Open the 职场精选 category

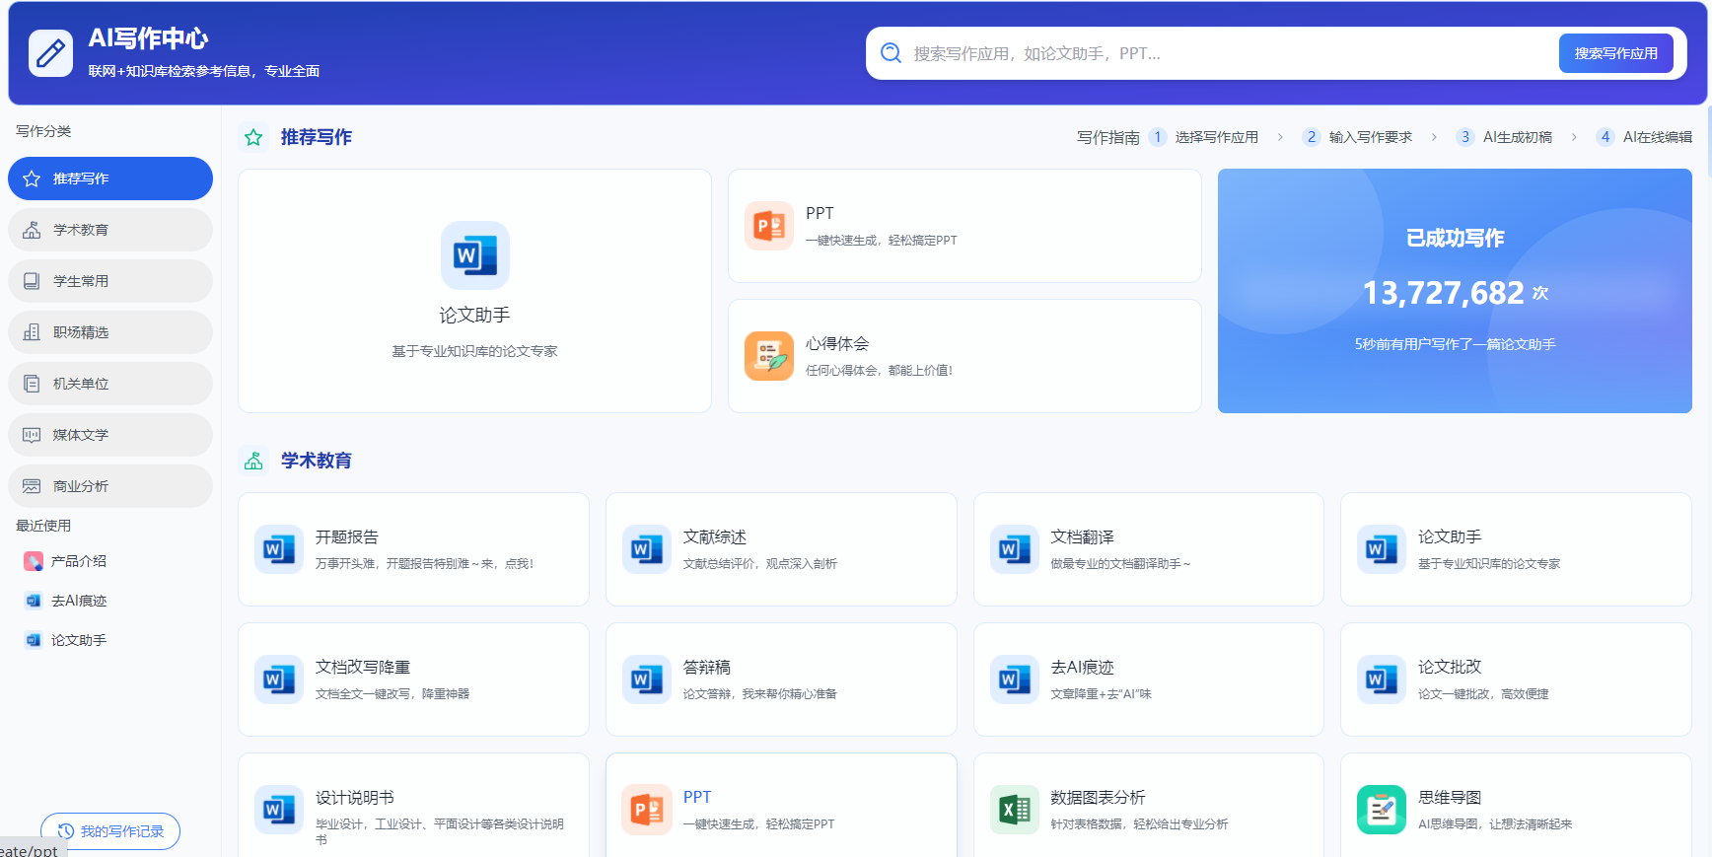click(110, 332)
